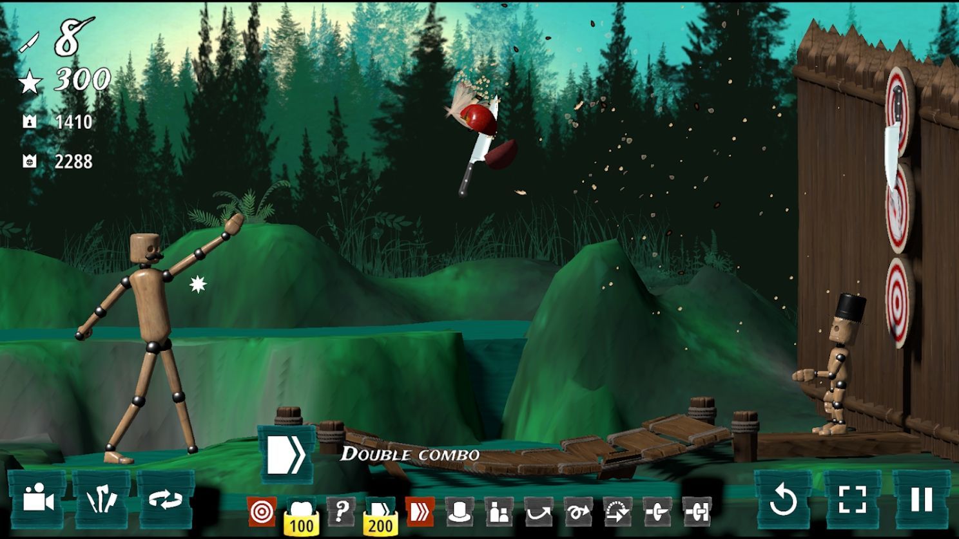Click the dashed arc arrow icon
The height and width of the screenshot is (539, 959).
pyautogui.click(x=617, y=512)
